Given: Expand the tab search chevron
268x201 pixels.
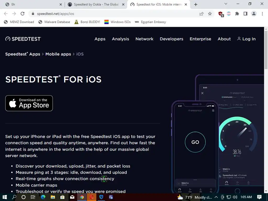Looking at the screenshot, I should [226, 4].
